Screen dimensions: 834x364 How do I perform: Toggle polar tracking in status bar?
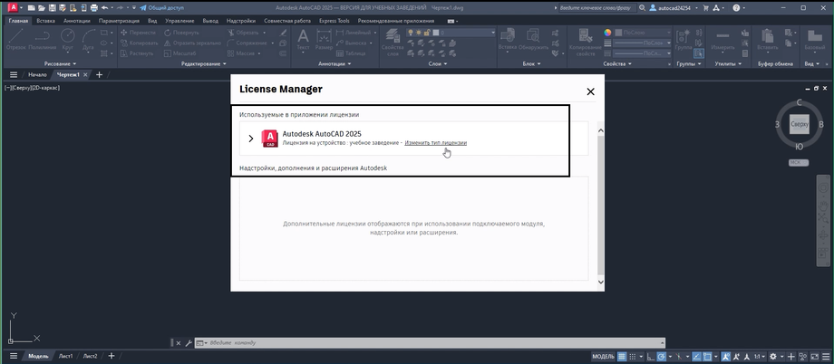pos(662,357)
